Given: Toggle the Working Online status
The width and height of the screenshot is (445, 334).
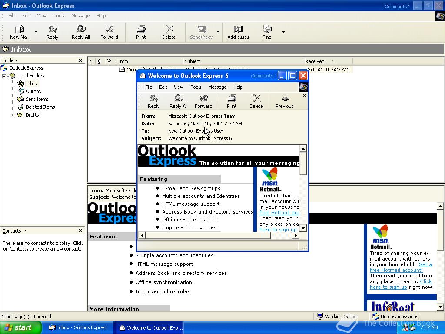Looking at the screenshot, I should click(340, 316).
